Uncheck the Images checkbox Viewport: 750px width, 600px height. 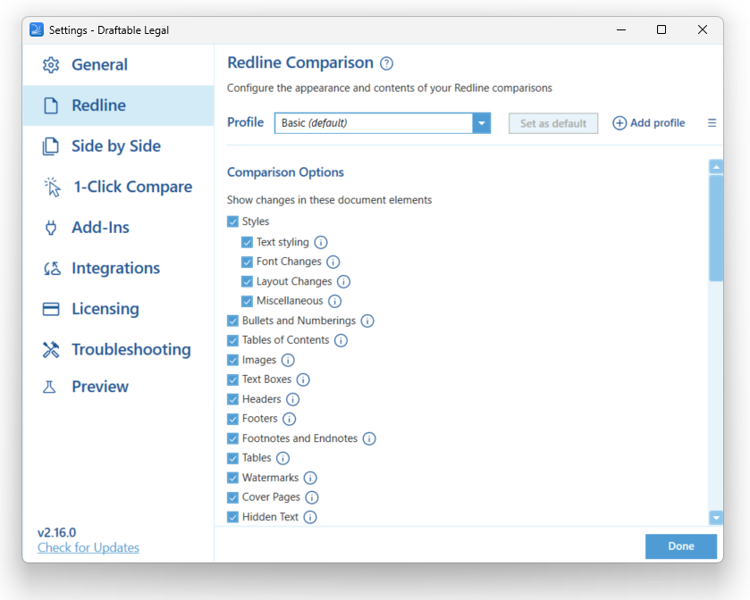233,360
